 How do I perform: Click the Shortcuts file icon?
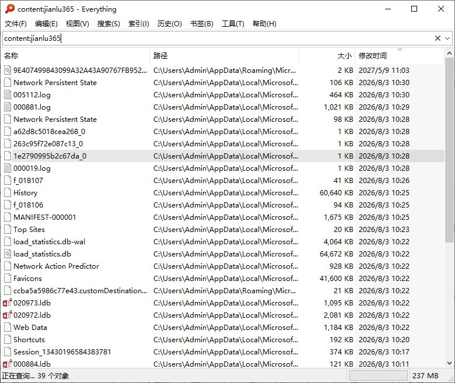click(8, 339)
